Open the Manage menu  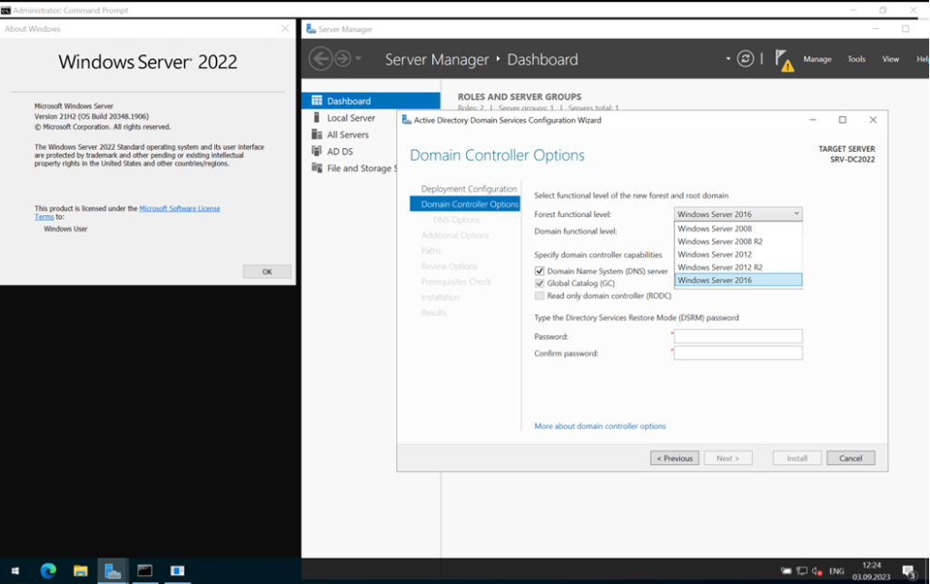(x=816, y=58)
